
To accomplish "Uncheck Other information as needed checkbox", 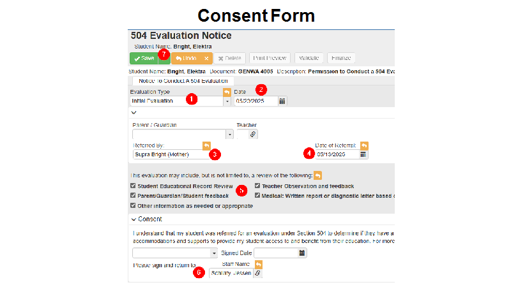I will coord(133,205).
